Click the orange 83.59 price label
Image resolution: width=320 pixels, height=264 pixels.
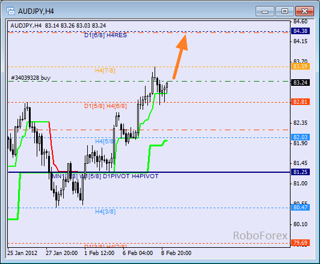(300, 67)
